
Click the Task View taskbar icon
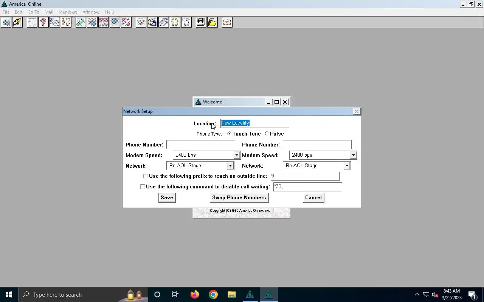click(x=175, y=294)
